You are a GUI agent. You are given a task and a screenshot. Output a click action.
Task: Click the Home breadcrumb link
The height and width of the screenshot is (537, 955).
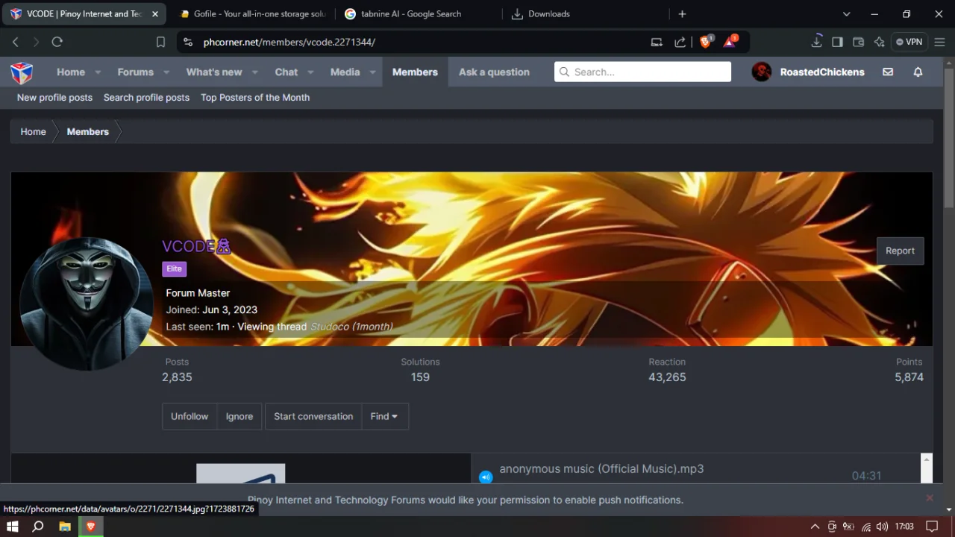point(33,131)
